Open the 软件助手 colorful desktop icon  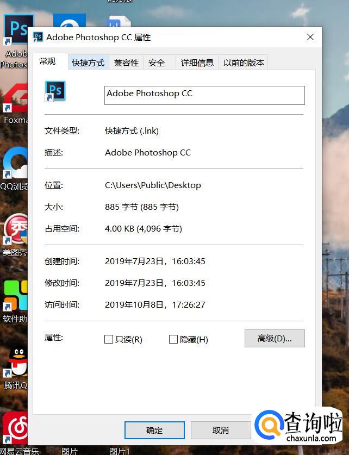pos(15,295)
